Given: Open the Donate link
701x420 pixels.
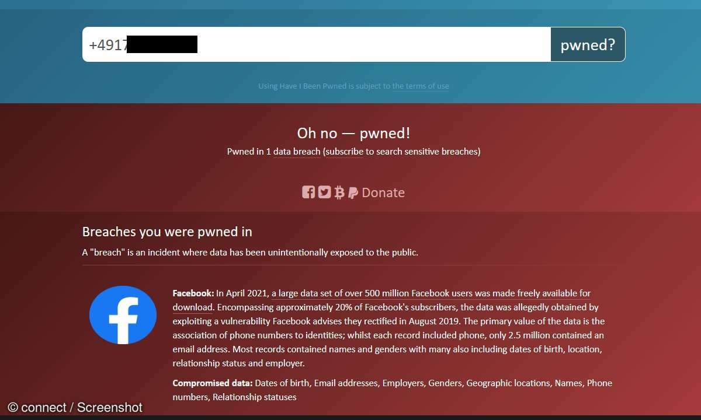Looking at the screenshot, I should 383,192.
